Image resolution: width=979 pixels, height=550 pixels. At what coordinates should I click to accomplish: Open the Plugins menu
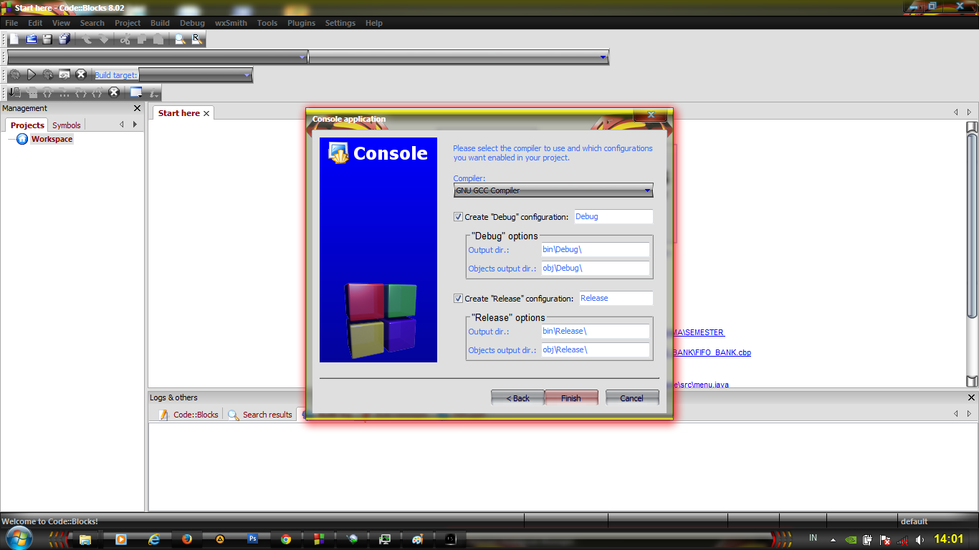point(301,23)
